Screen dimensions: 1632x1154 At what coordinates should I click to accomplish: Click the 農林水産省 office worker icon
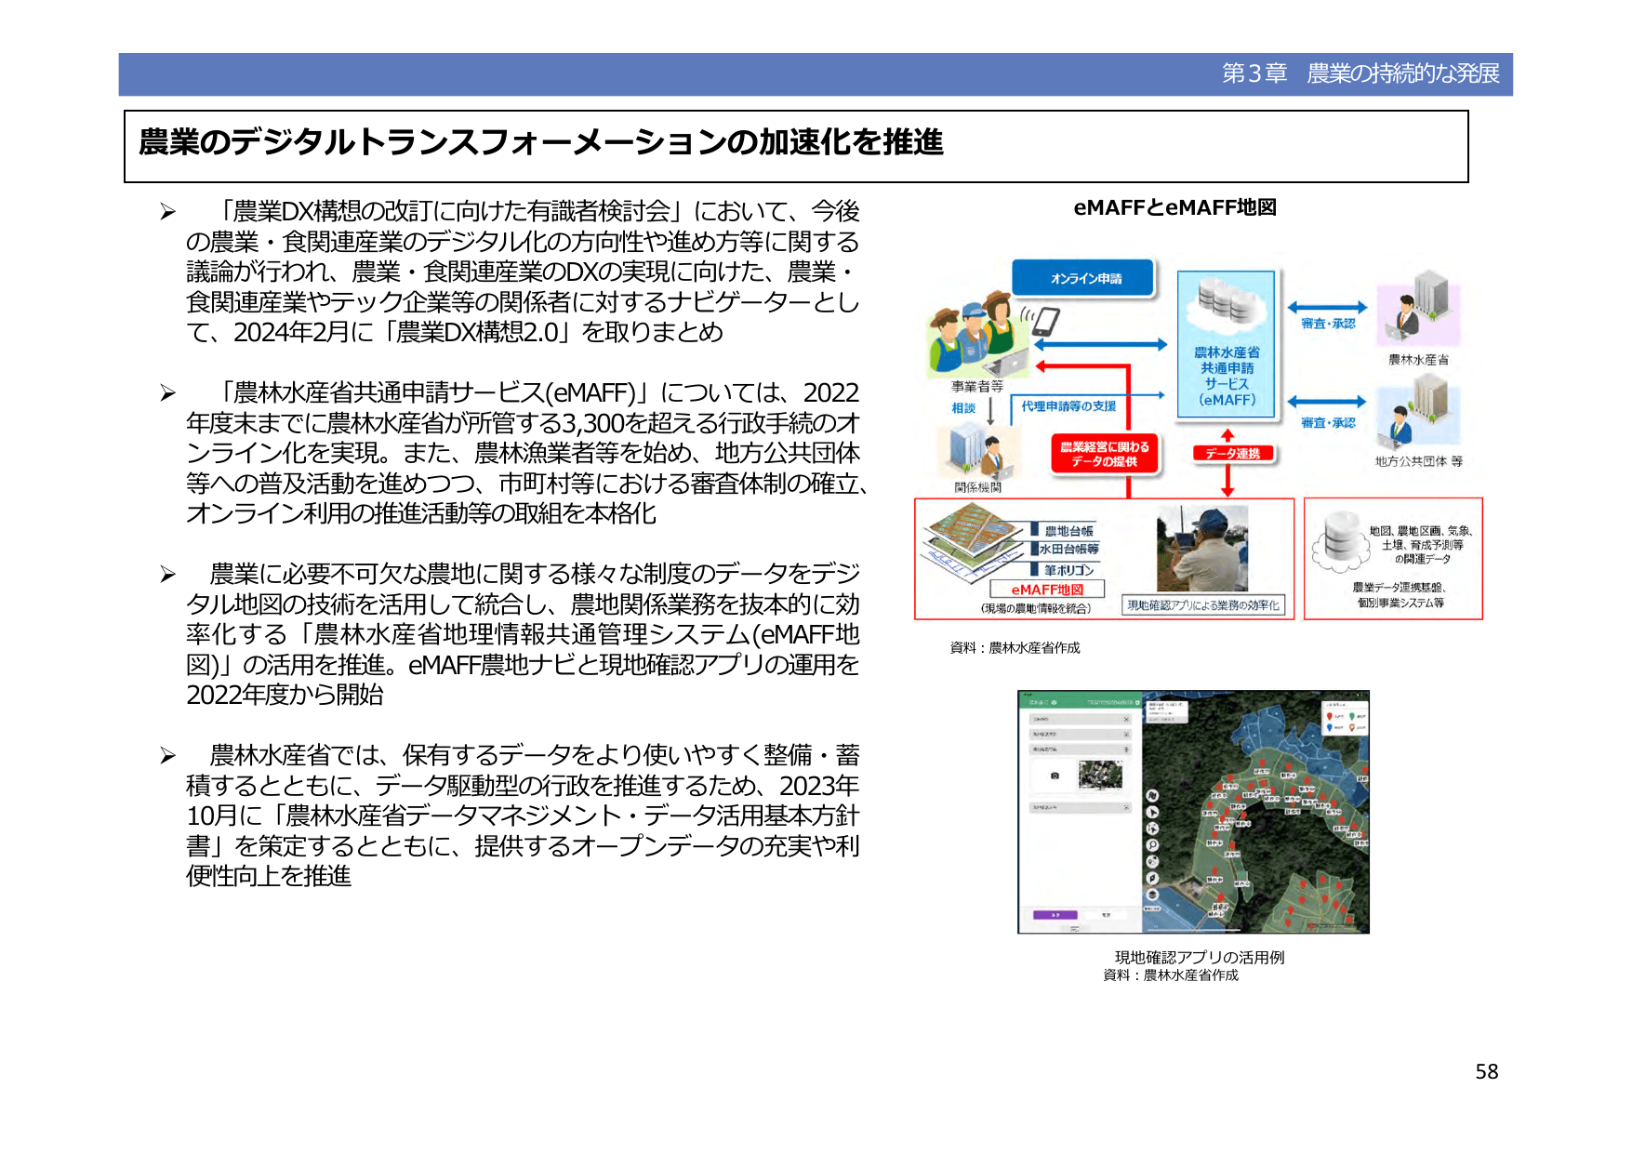(1417, 308)
